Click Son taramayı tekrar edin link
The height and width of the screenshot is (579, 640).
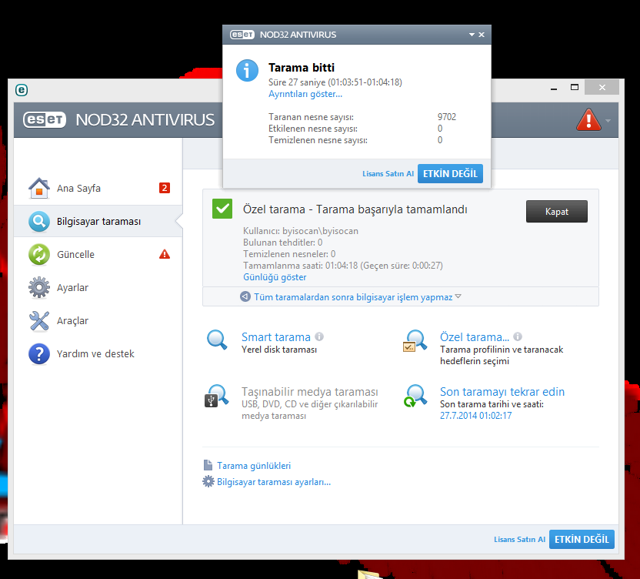click(x=502, y=391)
